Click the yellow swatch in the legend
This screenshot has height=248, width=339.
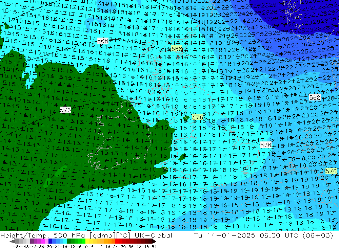87,241
